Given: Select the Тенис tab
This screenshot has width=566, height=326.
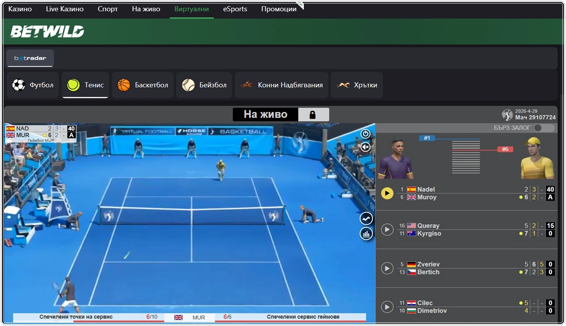Looking at the screenshot, I should (85, 85).
